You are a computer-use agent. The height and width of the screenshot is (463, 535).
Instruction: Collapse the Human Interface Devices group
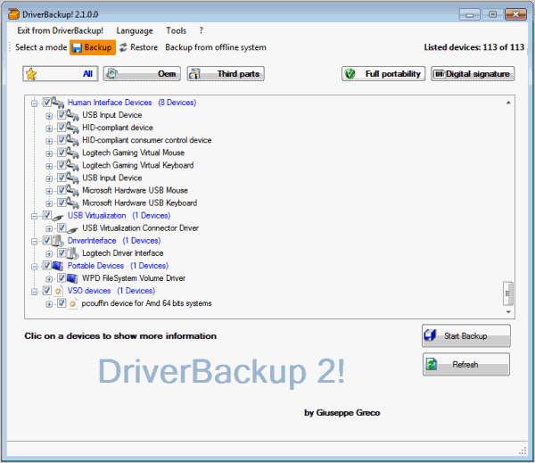(x=35, y=103)
